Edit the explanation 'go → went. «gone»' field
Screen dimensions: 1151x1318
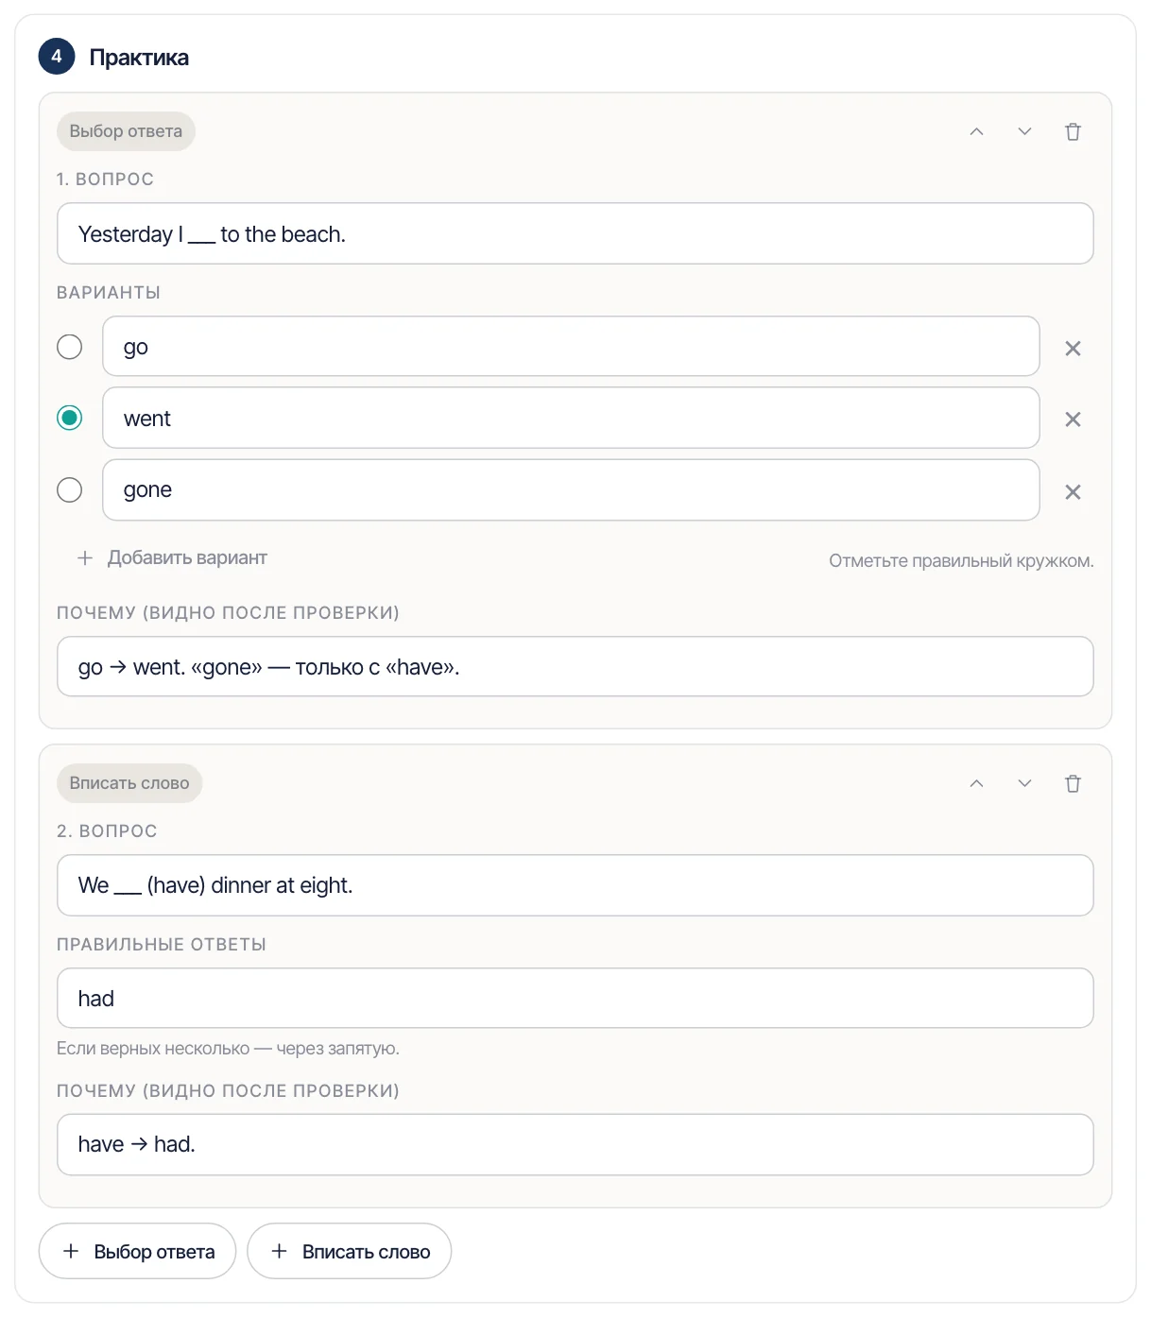click(x=575, y=667)
